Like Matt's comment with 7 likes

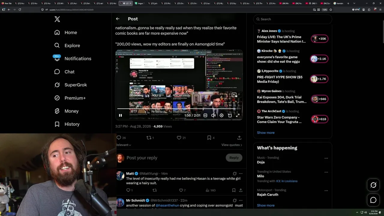point(182,190)
